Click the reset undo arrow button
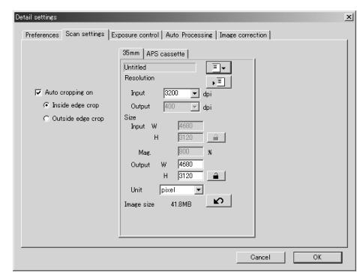 tap(218, 201)
